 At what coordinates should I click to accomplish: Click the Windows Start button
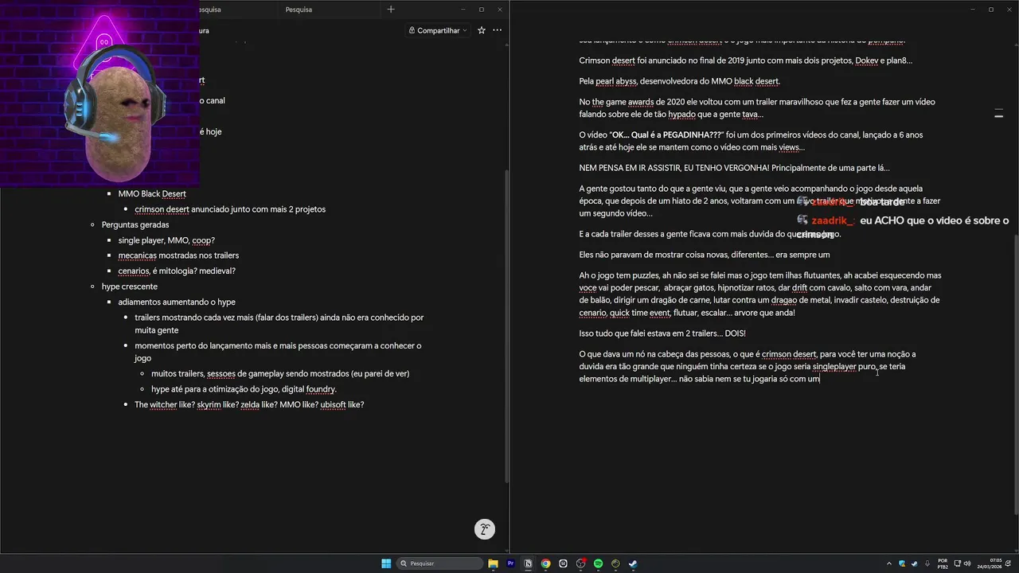click(x=386, y=563)
